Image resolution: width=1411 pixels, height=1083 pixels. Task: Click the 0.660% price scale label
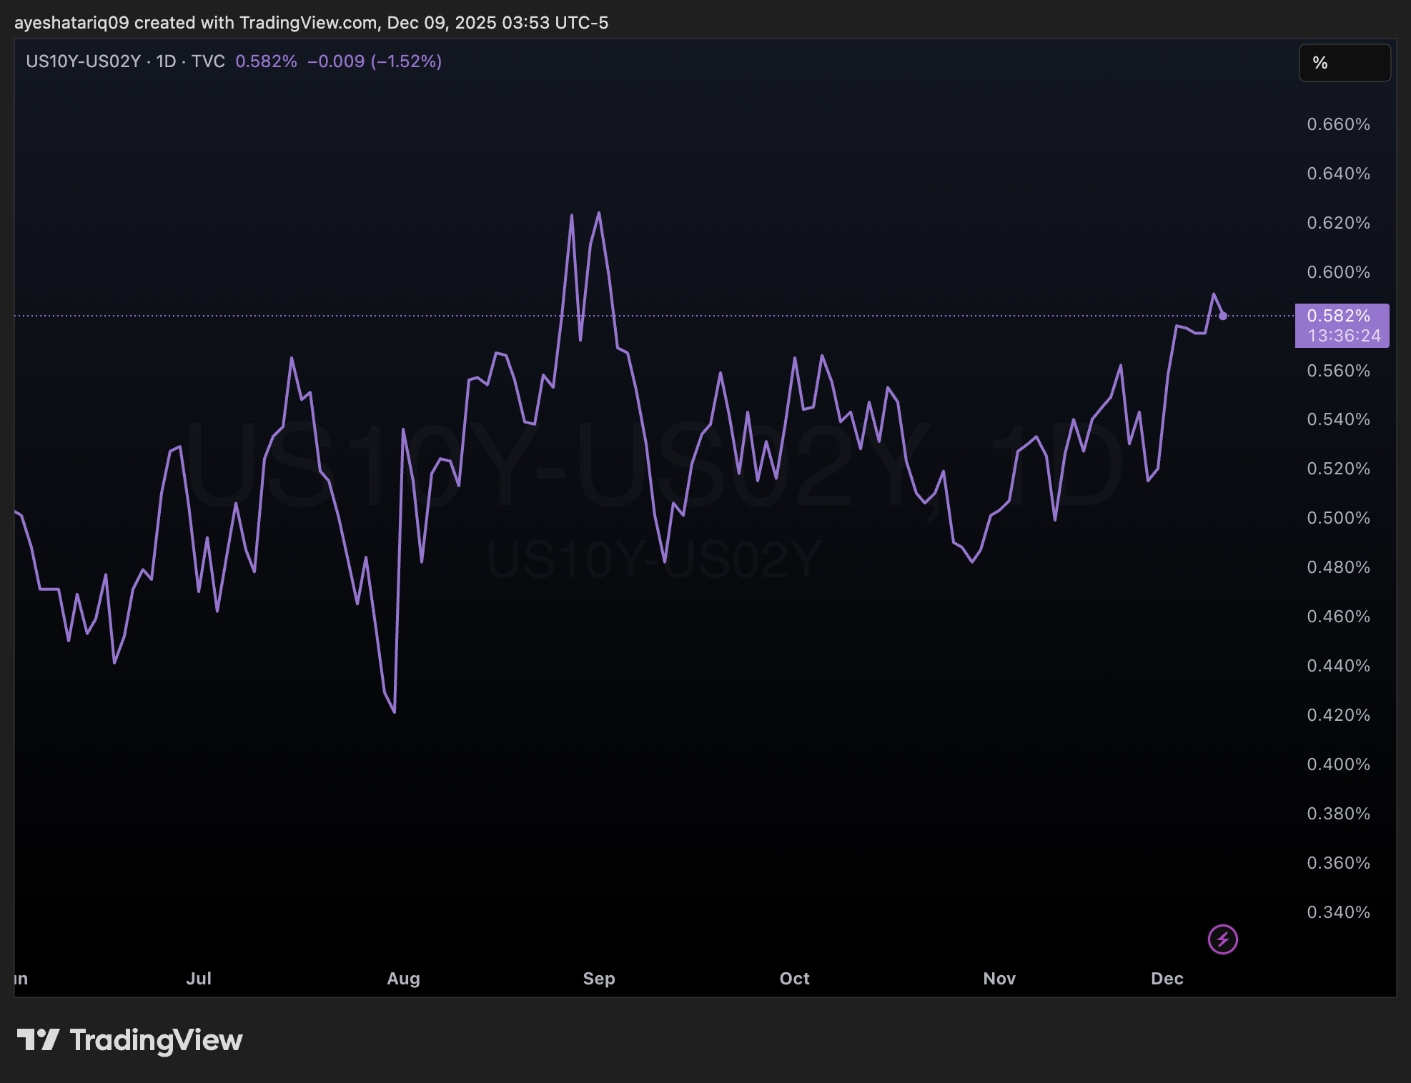(x=1338, y=124)
